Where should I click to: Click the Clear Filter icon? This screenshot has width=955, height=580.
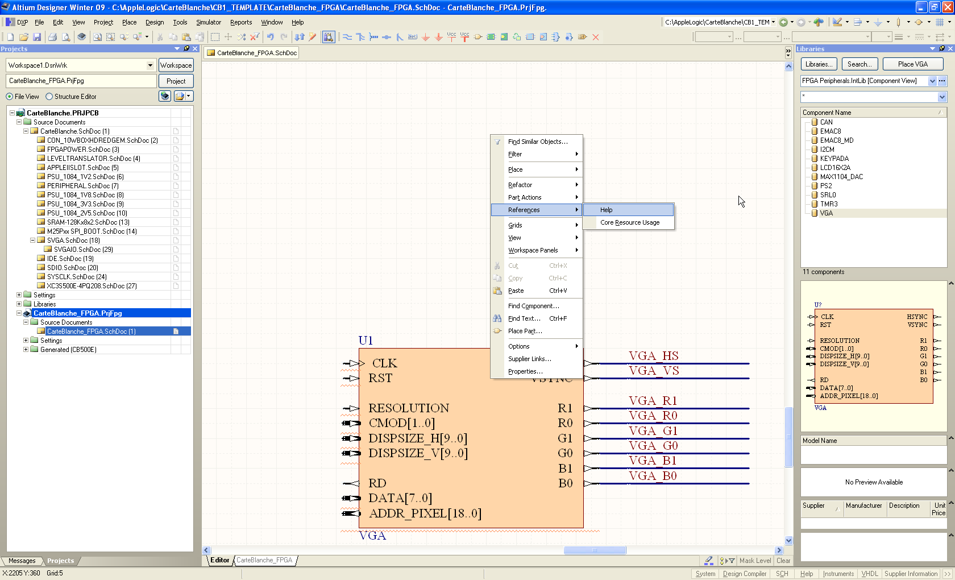click(x=255, y=37)
